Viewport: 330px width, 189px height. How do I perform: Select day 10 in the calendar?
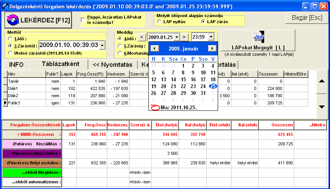pyautogui.click(x=203, y=72)
